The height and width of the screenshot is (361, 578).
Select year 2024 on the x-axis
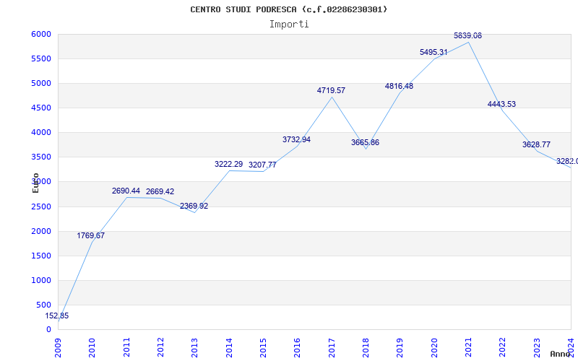pos(571,347)
